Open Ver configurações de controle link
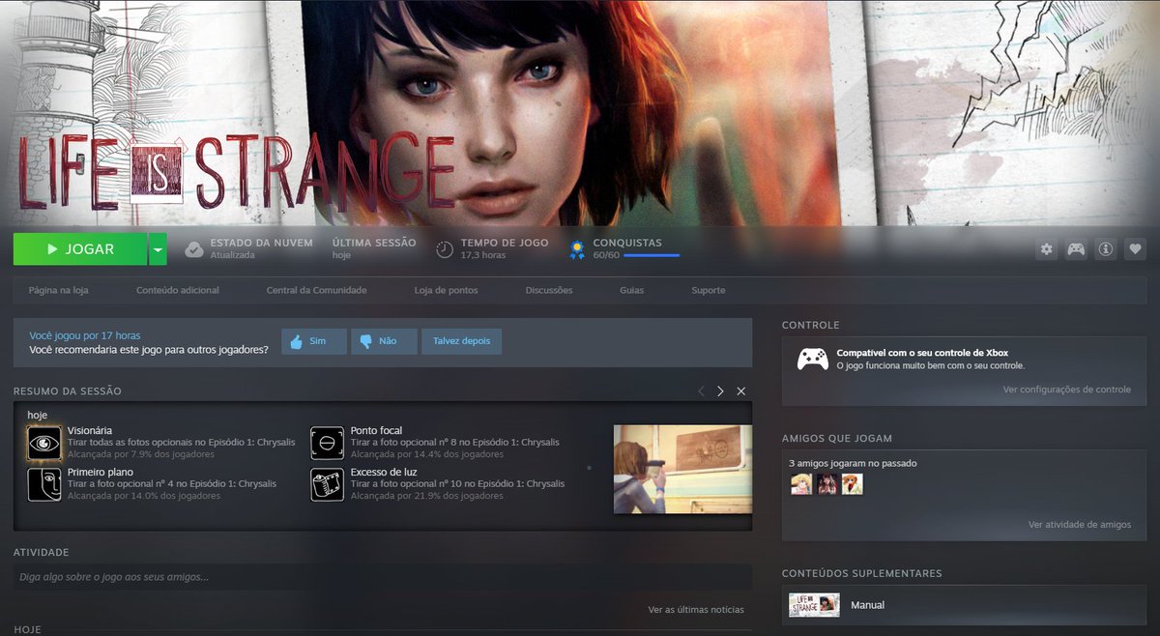This screenshot has height=636, width=1160. click(x=1067, y=390)
